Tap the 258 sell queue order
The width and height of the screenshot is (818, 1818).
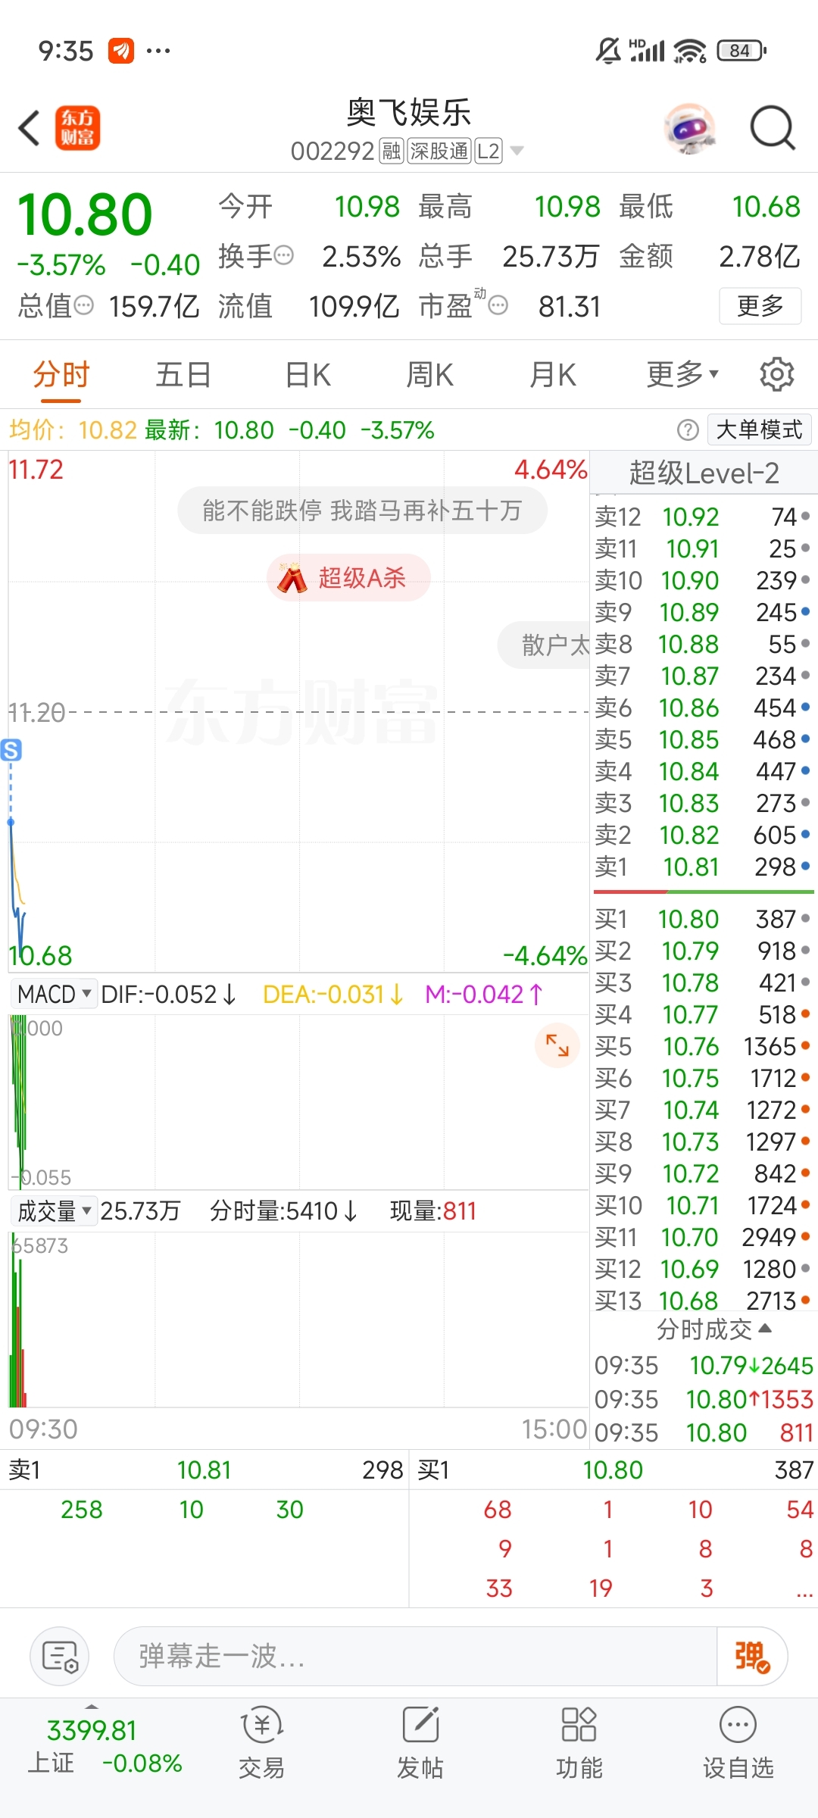pos(82,1510)
